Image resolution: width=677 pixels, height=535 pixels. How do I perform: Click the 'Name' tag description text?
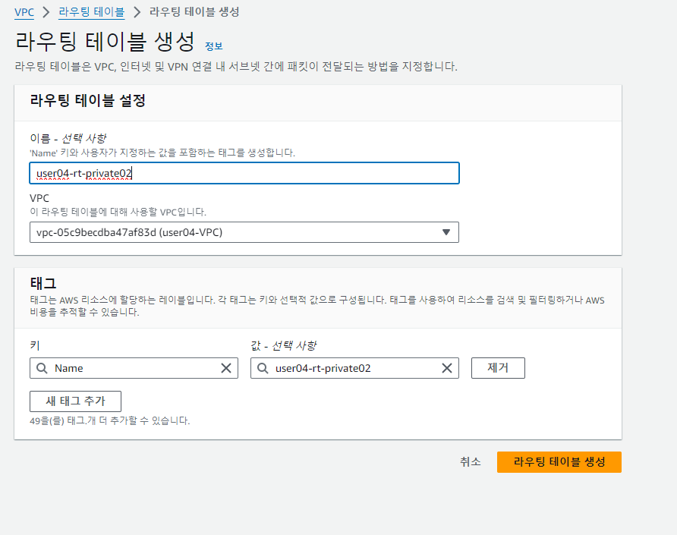click(x=162, y=153)
